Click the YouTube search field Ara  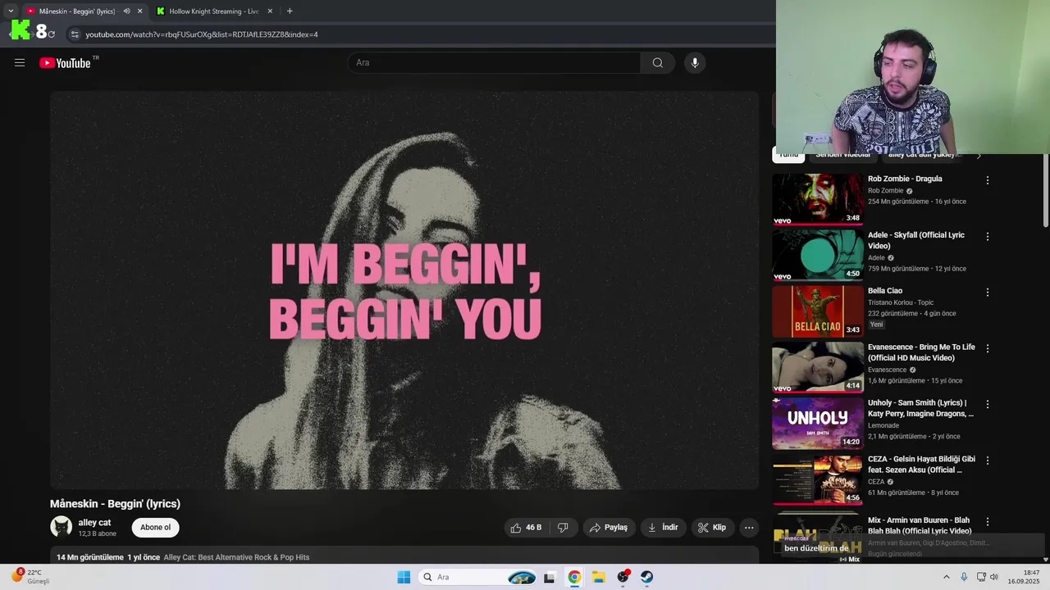point(495,62)
